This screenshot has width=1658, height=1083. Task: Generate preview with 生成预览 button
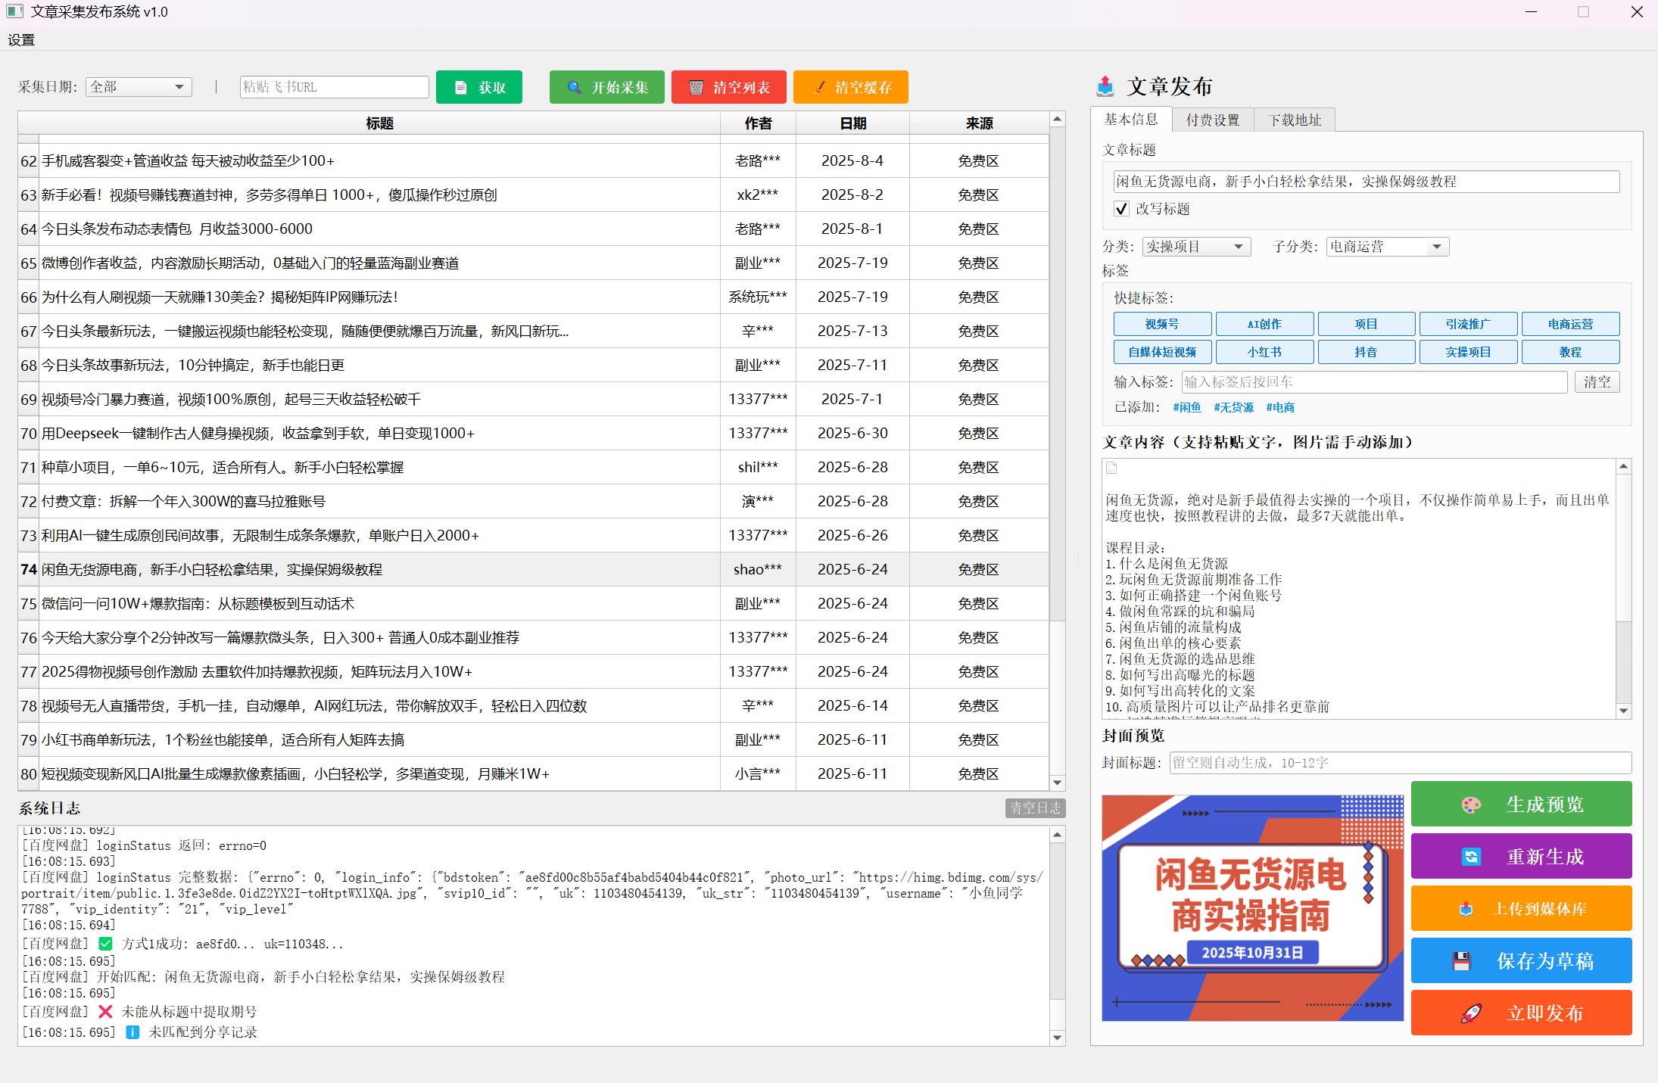pos(1520,804)
